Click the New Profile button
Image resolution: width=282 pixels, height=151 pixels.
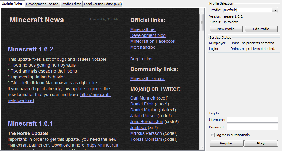pyautogui.click(x=226, y=29)
